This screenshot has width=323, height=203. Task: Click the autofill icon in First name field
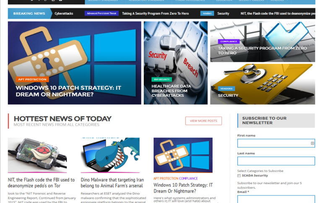click(312, 143)
